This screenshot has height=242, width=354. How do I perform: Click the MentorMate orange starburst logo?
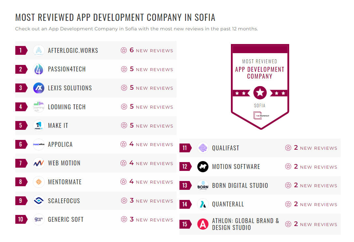(x=39, y=182)
